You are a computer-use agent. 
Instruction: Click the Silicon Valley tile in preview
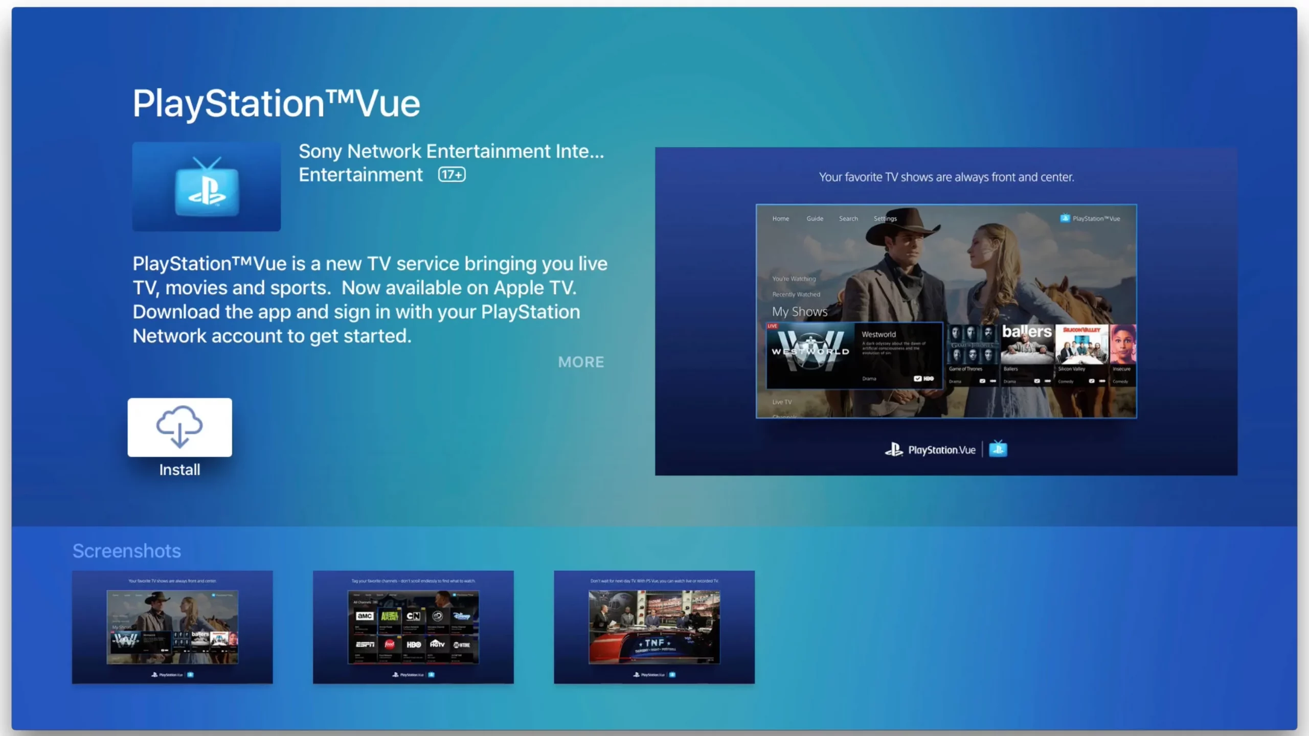(1081, 355)
